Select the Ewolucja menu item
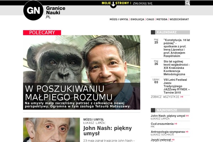Screen dimensions: 213x142 coord(137,19)
